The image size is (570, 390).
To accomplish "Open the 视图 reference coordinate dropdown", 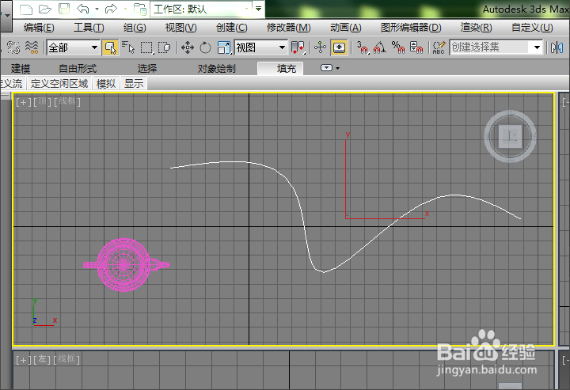I will coord(260,47).
